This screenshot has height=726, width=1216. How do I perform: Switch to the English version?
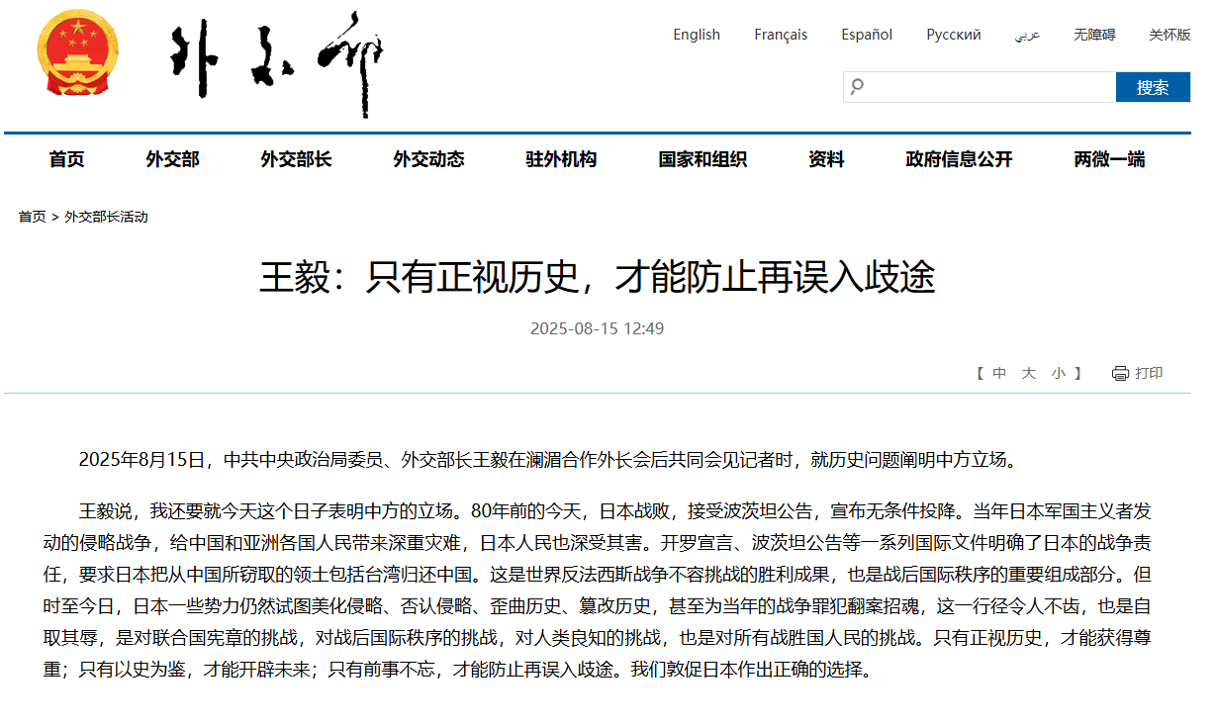(697, 35)
